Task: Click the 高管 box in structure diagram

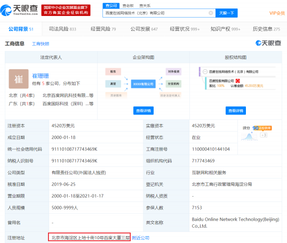Action: [x=113, y=84]
